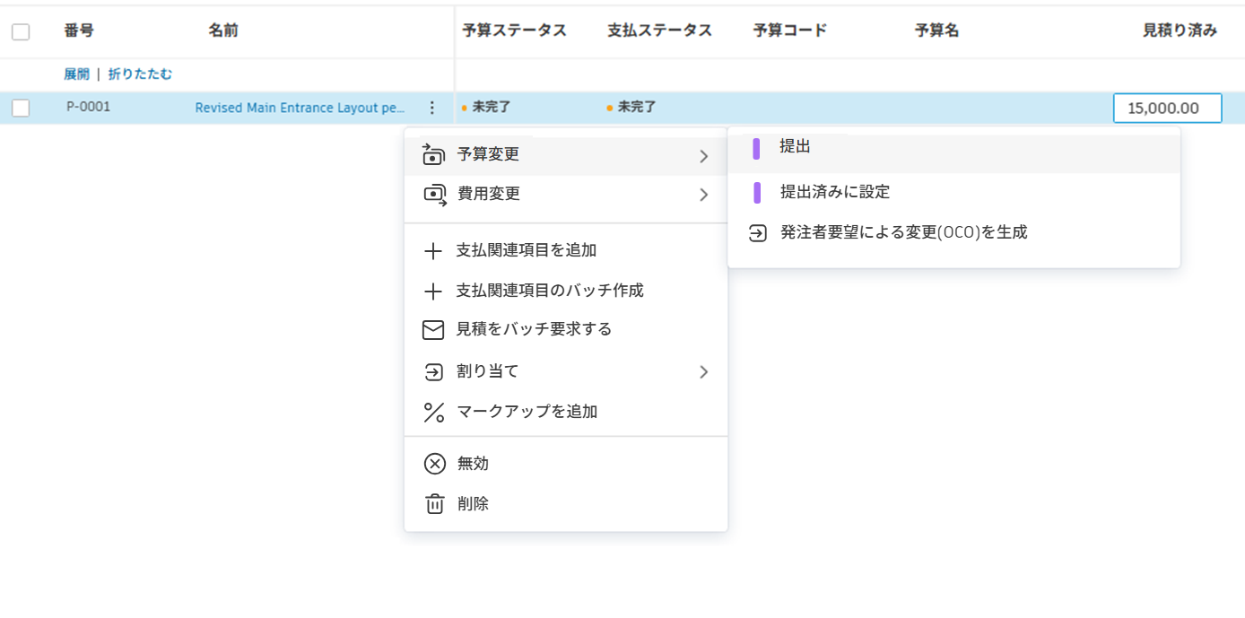Check the checkbox on the P-0001 row
This screenshot has height=618, width=1245.
(20, 107)
